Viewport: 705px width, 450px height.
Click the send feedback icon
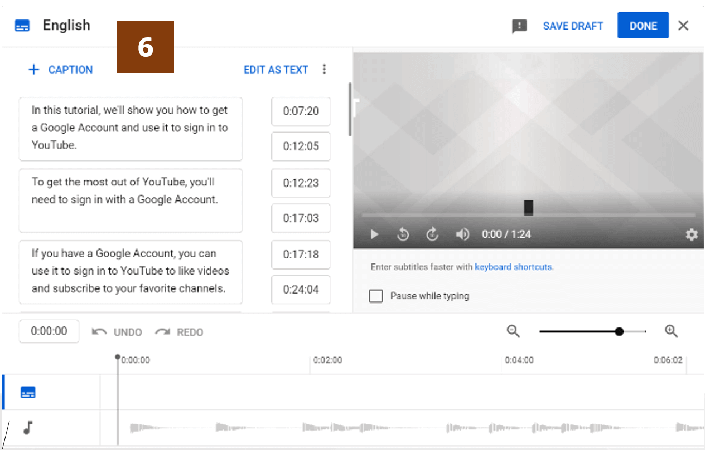(519, 26)
